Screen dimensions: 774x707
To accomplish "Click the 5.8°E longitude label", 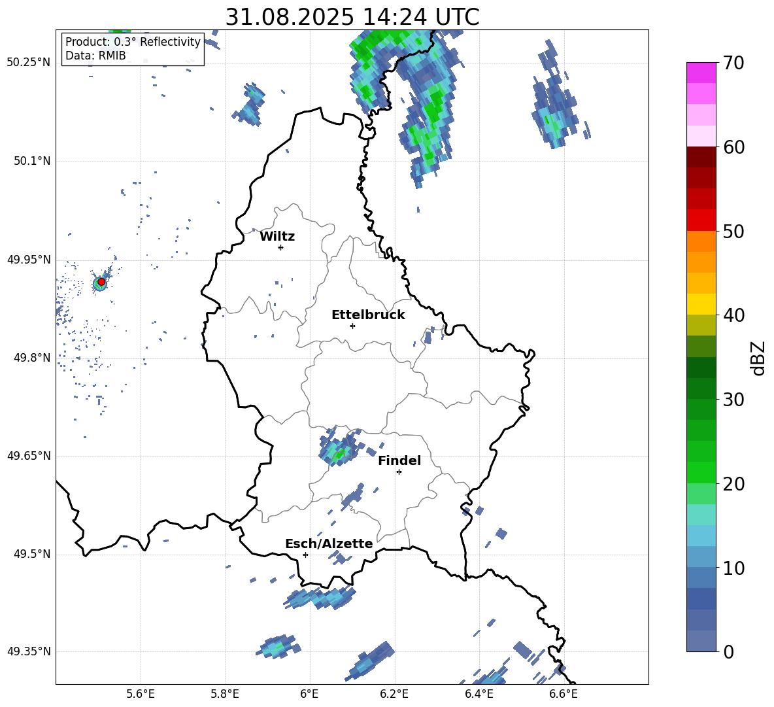I will (225, 694).
